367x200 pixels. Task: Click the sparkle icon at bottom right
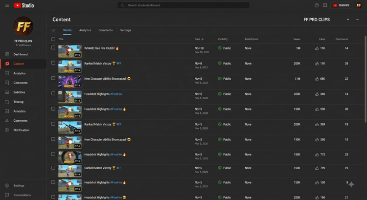pos(351,184)
